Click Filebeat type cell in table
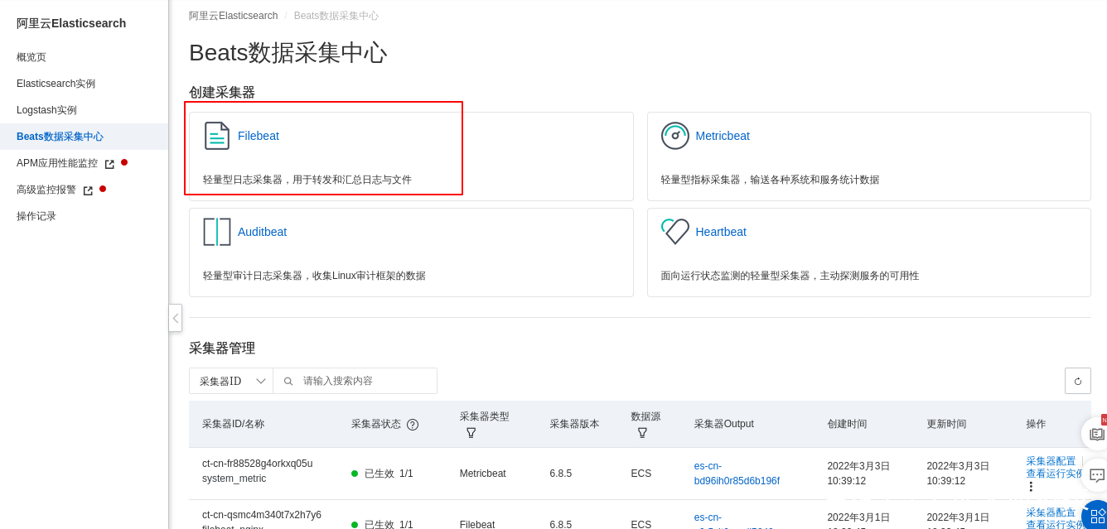 pos(477,524)
